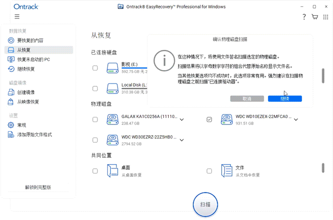
Task: Click 解锁到完整版 link
Action: pyautogui.click(x=38, y=187)
